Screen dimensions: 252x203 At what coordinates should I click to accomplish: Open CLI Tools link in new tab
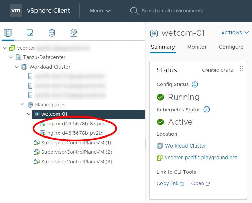[x=200, y=184]
